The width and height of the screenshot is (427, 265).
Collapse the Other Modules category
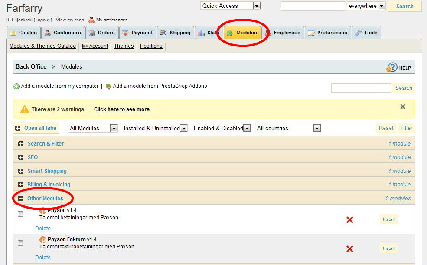tap(21, 199)
